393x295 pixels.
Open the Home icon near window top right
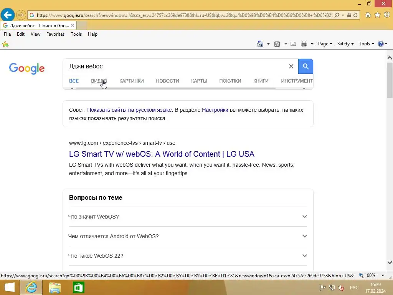(368, 15)
